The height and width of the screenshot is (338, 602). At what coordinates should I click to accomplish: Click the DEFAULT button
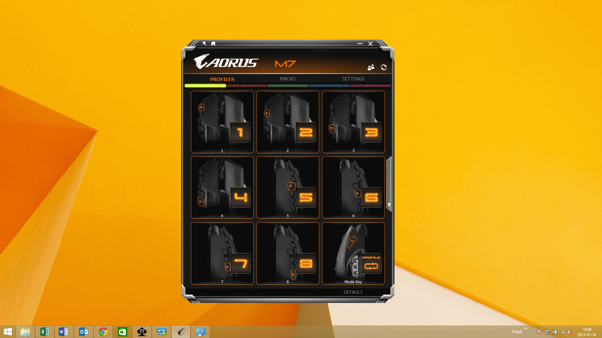pyautogui.click(x=353, y=292)
